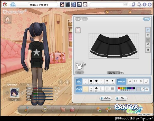Viewport: 154px width, 121px height.
Task: Open the home Menu icon
Action: [x=8, y=19]
